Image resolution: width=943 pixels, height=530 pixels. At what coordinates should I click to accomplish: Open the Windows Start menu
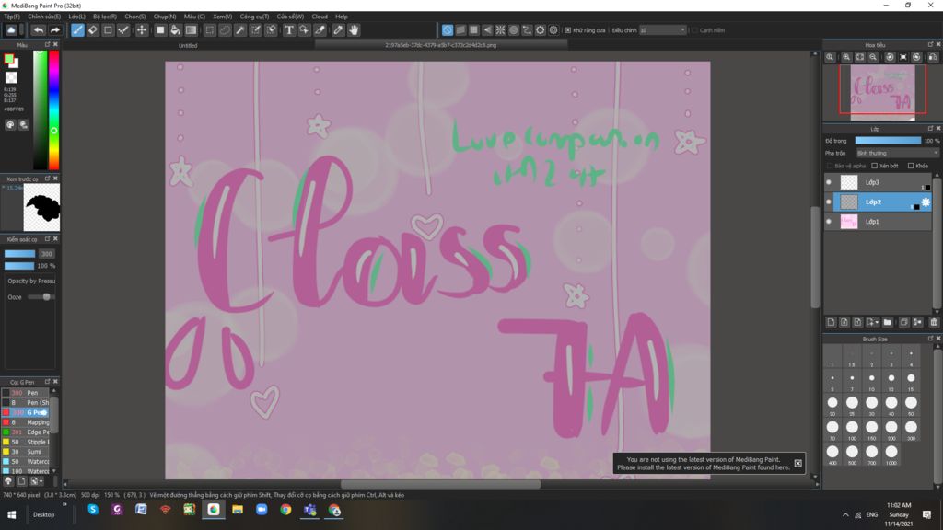11,515
